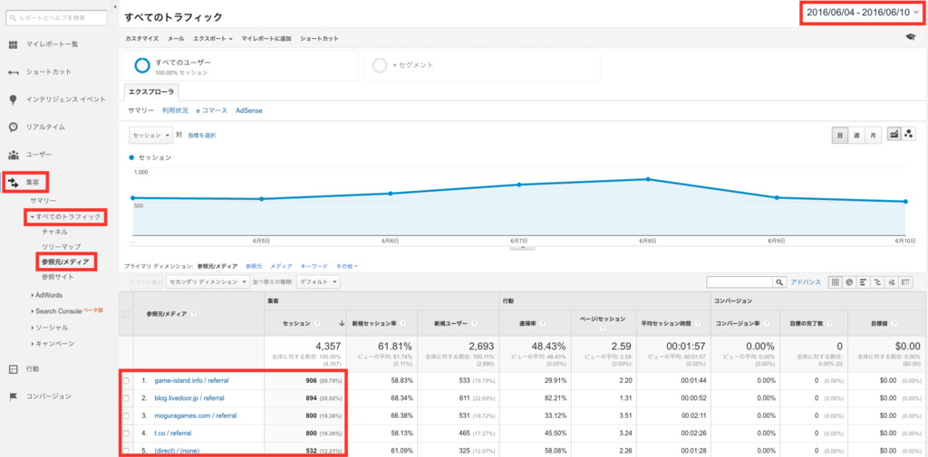Switch to the line chart view icon

894,135
